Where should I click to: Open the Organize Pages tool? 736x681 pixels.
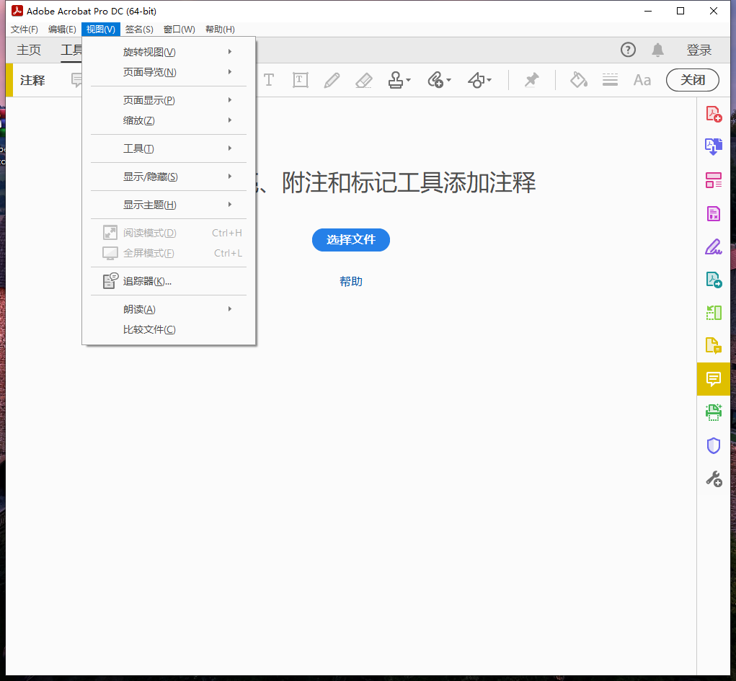tap(714, 180)
